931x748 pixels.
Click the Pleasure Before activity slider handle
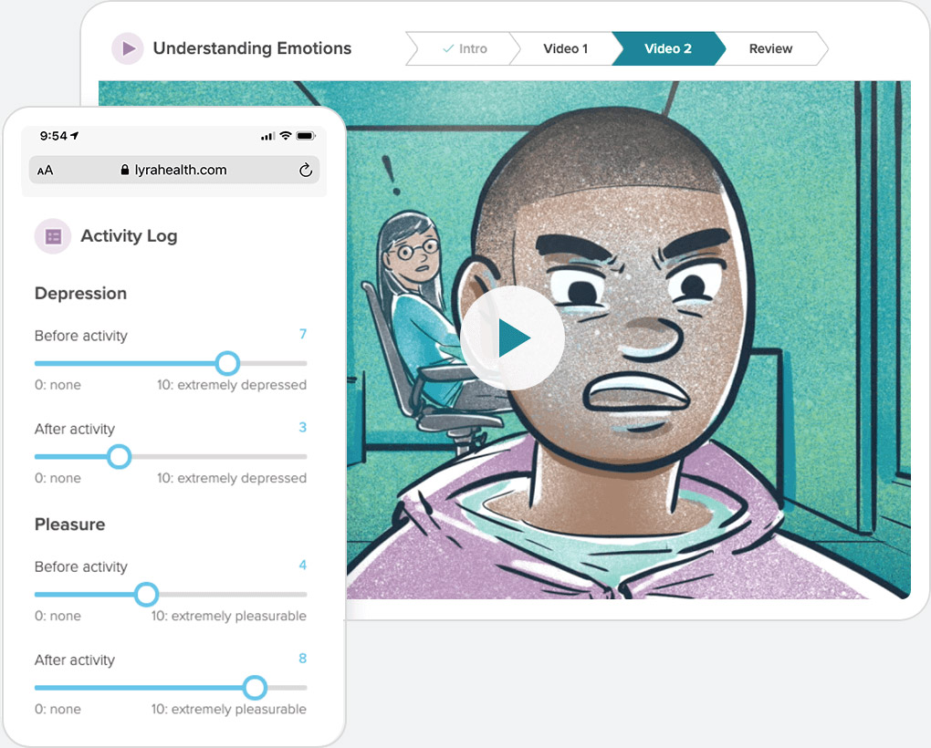(146, 594)
